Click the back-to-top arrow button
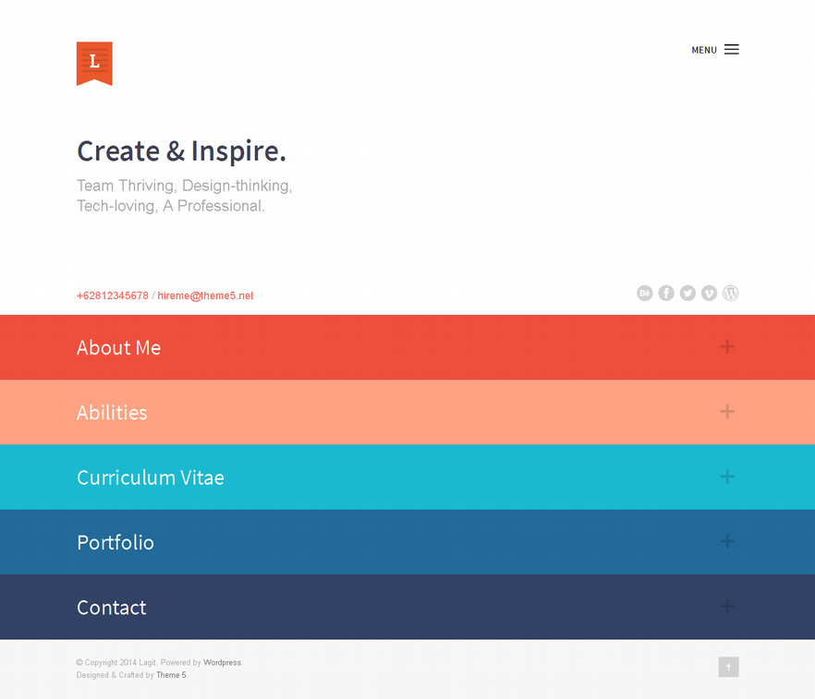Screen dimensions: 815x699 (728, 667)
